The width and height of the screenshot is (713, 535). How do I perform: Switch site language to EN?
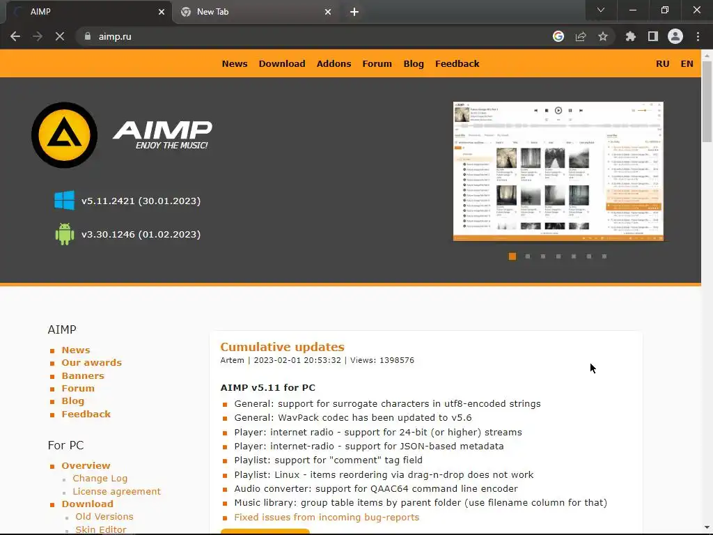687,63
